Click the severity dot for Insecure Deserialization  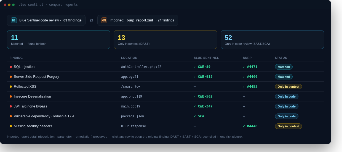tap(11, 96)
